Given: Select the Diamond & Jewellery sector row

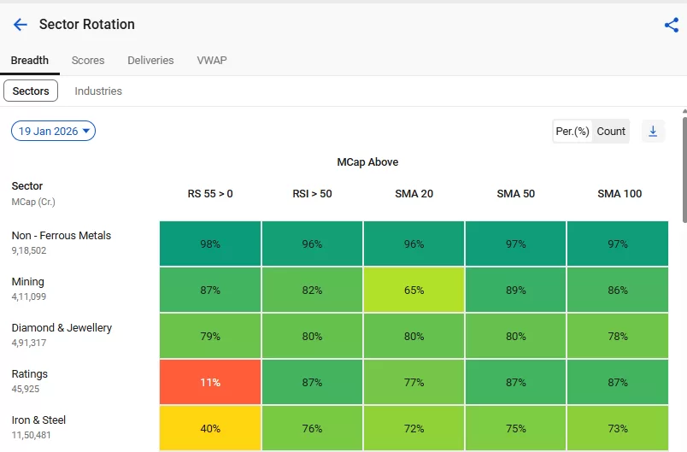Looking at the screenshot, I should 62,328.
